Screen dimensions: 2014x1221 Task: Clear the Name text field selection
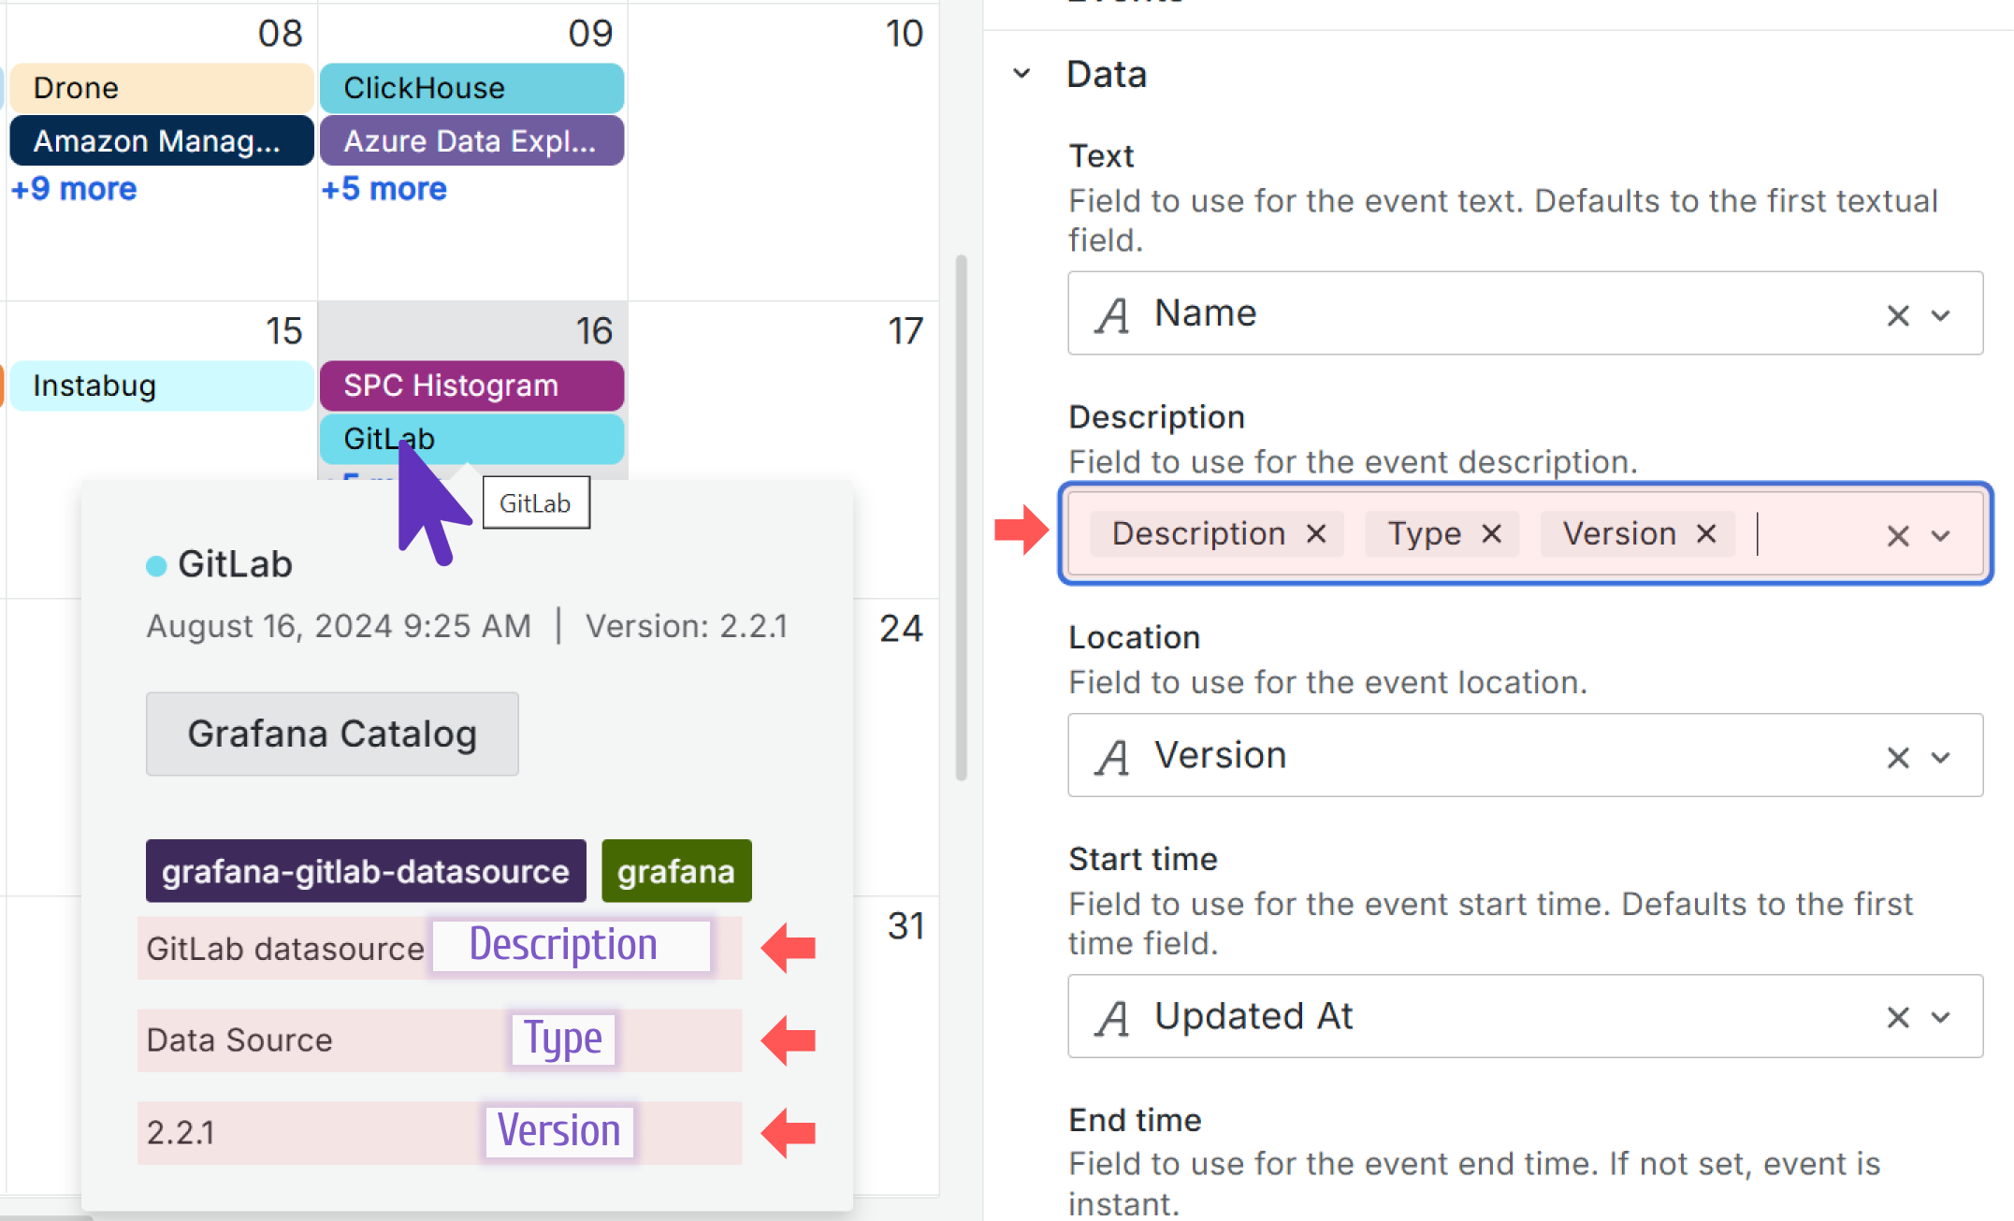(x=1897, y=315)
